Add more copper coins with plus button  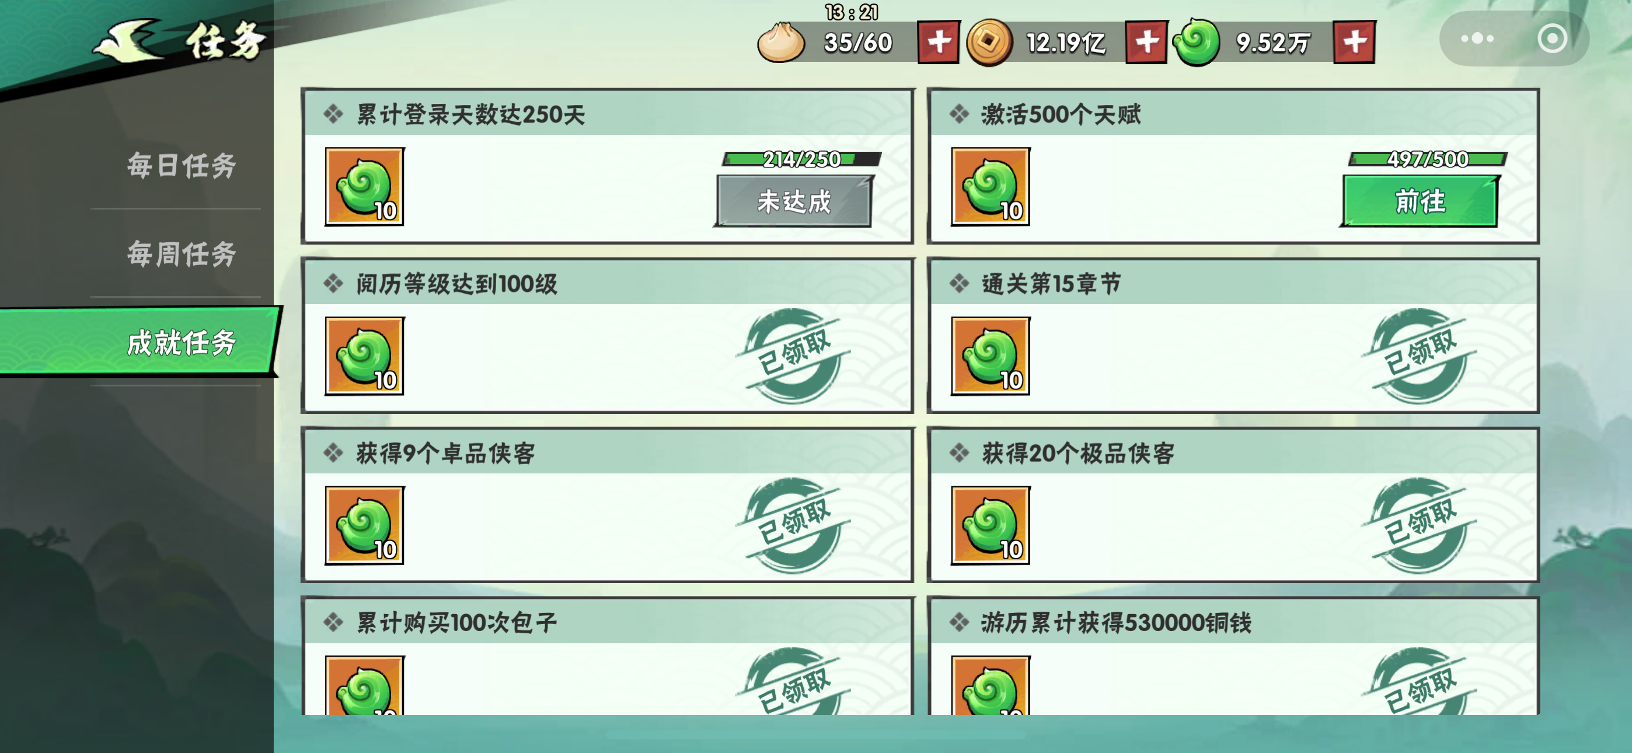coord(1146,43)
